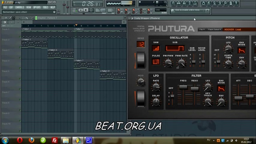Click the Windows Start orb
This screenshot has height=144, width=256.
pyautogui.click(x=5, y=140)
